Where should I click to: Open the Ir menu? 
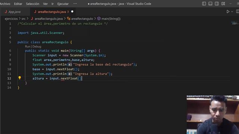click(x=53, y=4)
